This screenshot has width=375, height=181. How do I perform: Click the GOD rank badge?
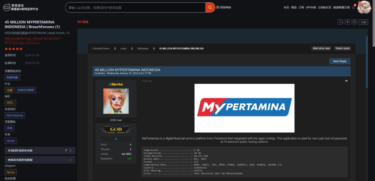[116, 129]
